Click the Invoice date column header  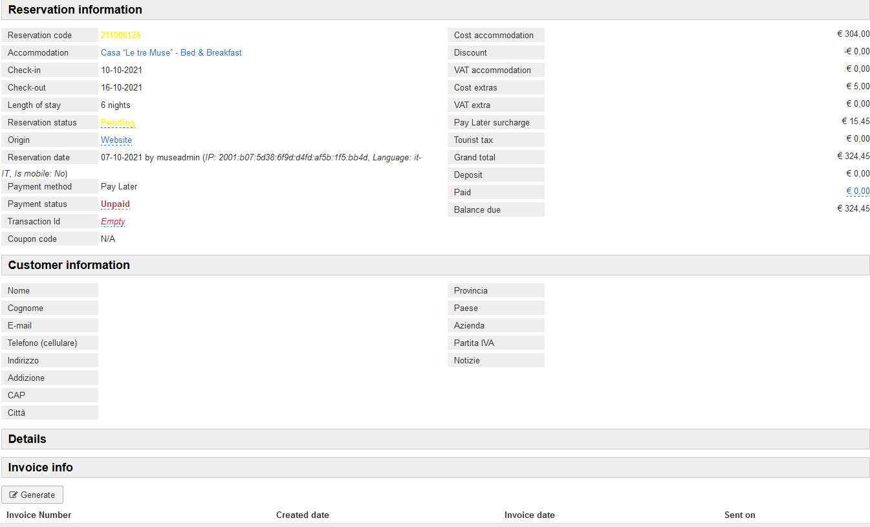pos(529,515)
